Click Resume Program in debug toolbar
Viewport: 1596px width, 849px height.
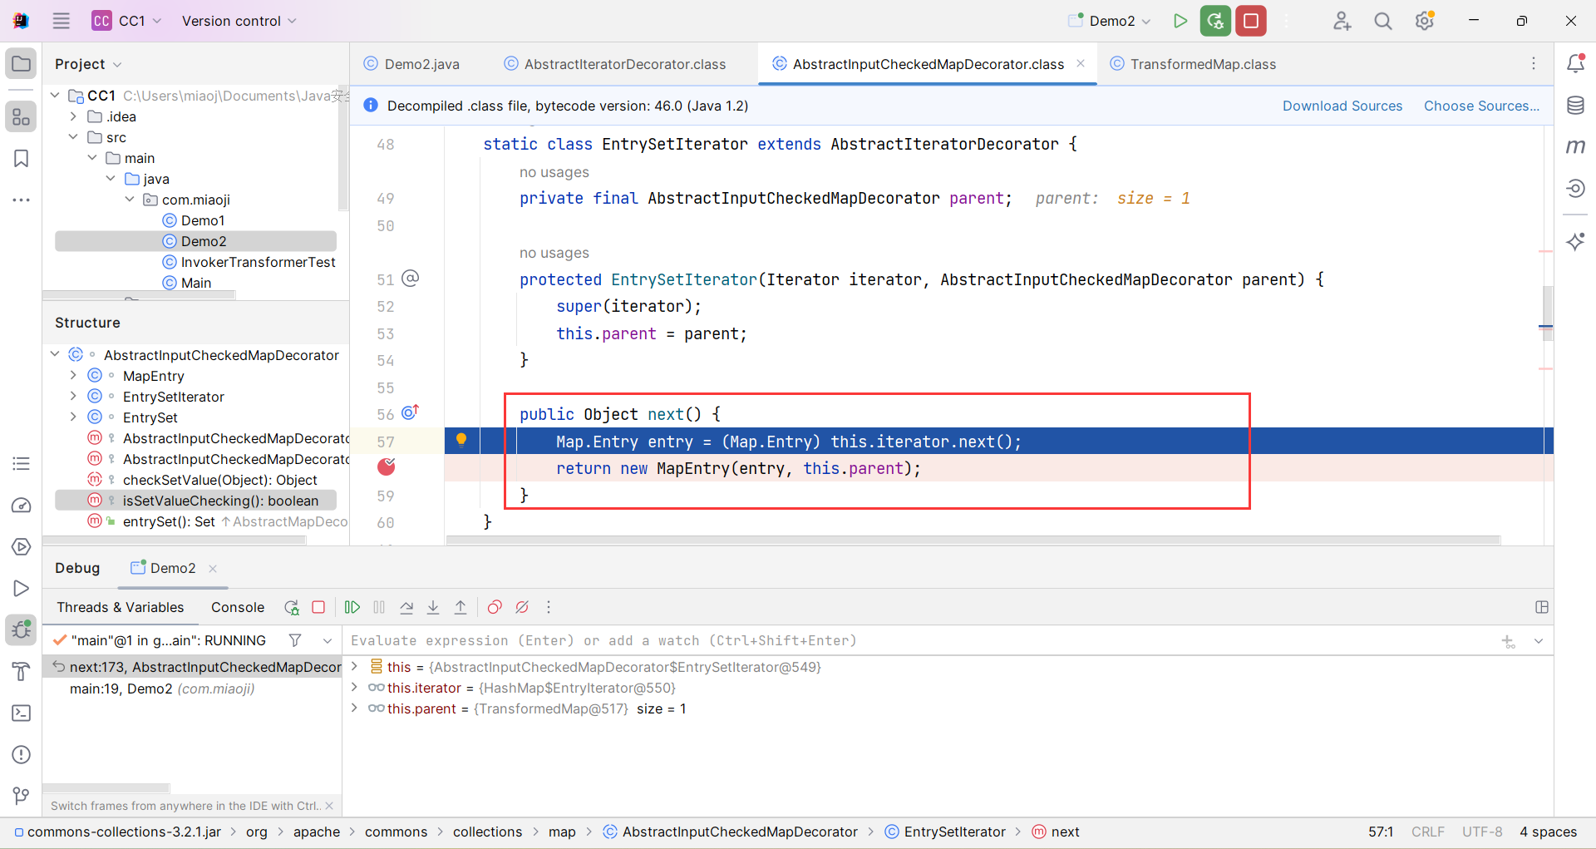point(352,608)
